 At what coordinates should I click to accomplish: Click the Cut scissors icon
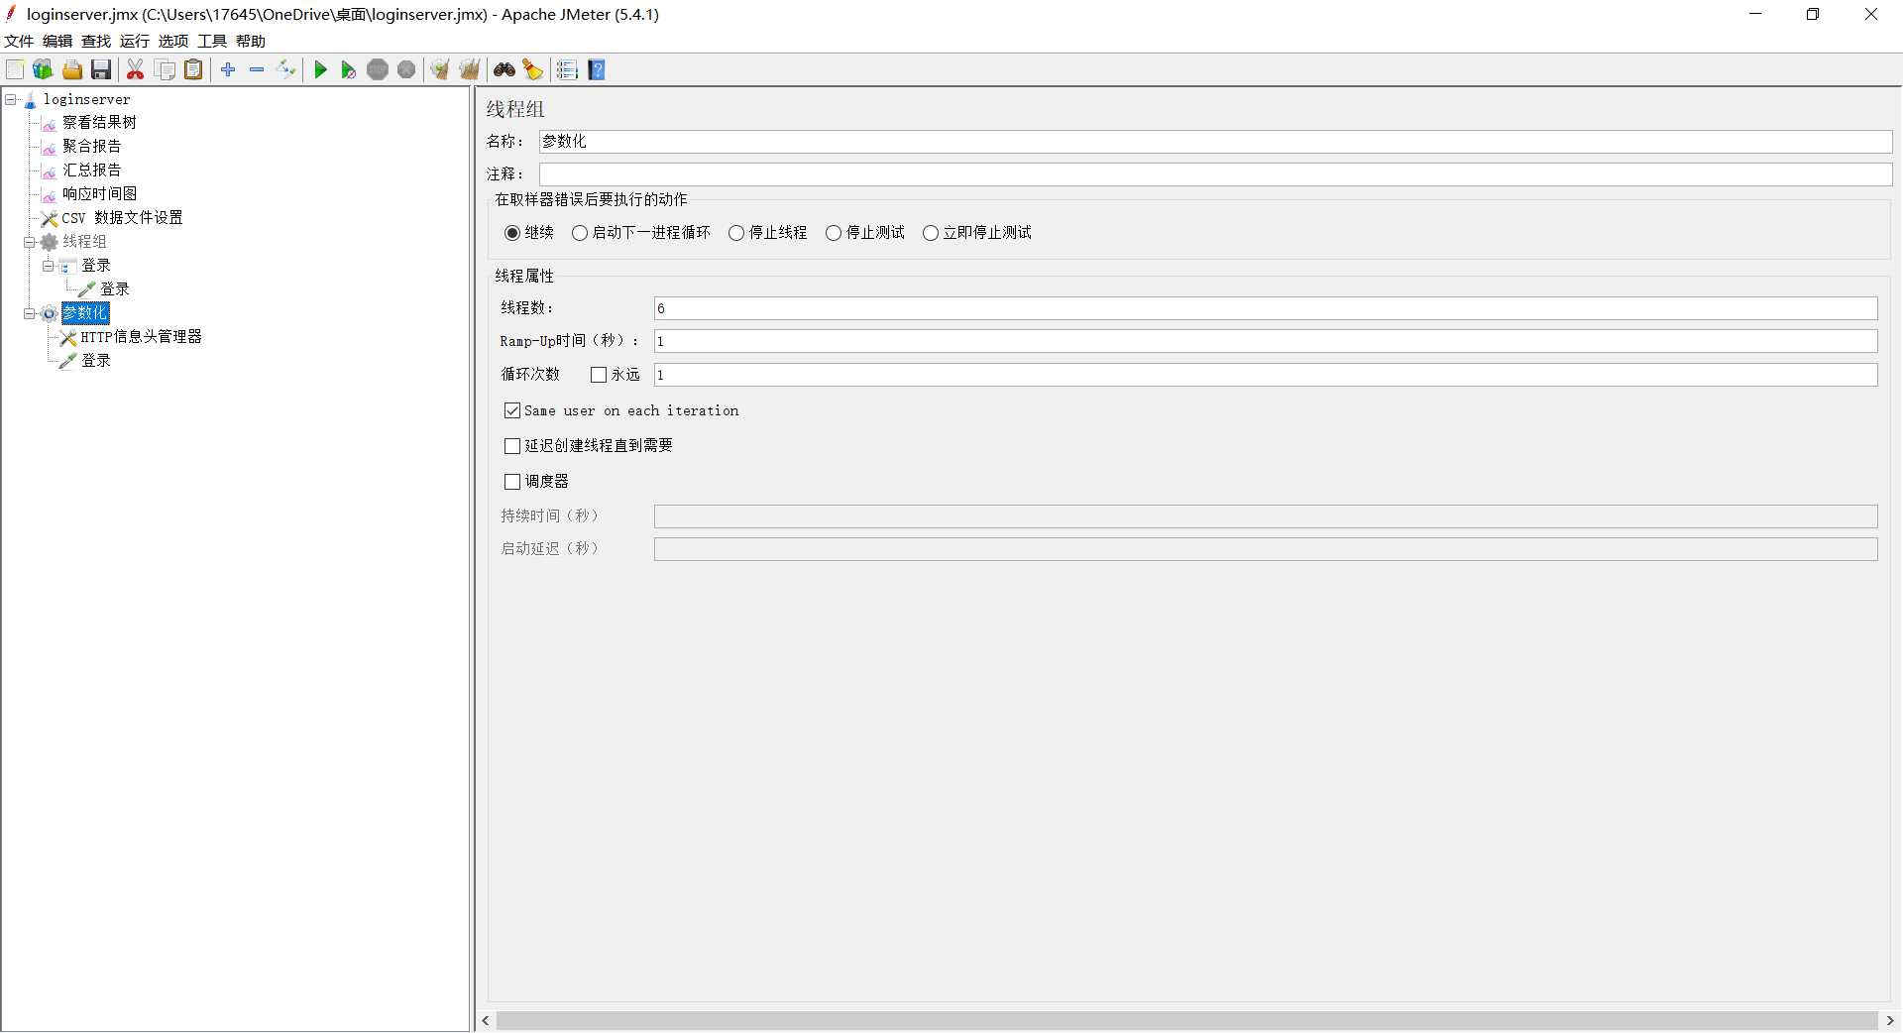[x=136, y=69]
